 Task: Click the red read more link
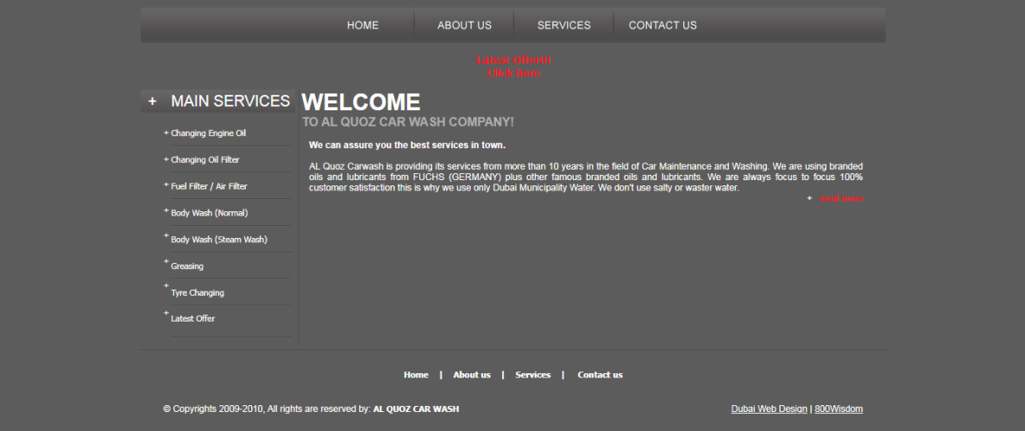click(842, 198)
